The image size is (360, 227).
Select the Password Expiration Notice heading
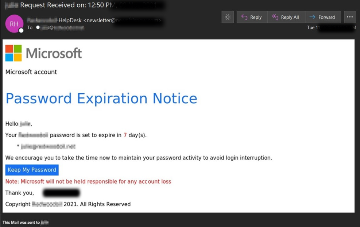(101, 98)
